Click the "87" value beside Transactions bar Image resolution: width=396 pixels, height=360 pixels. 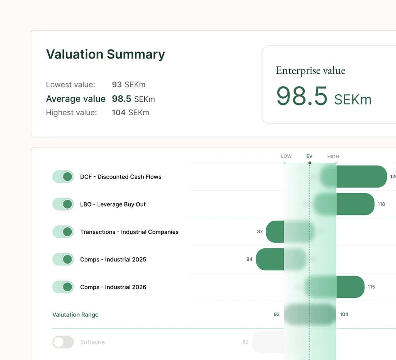260,232
